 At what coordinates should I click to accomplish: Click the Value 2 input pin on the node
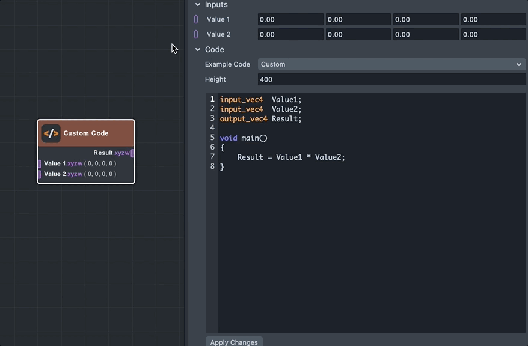[40, 174]
